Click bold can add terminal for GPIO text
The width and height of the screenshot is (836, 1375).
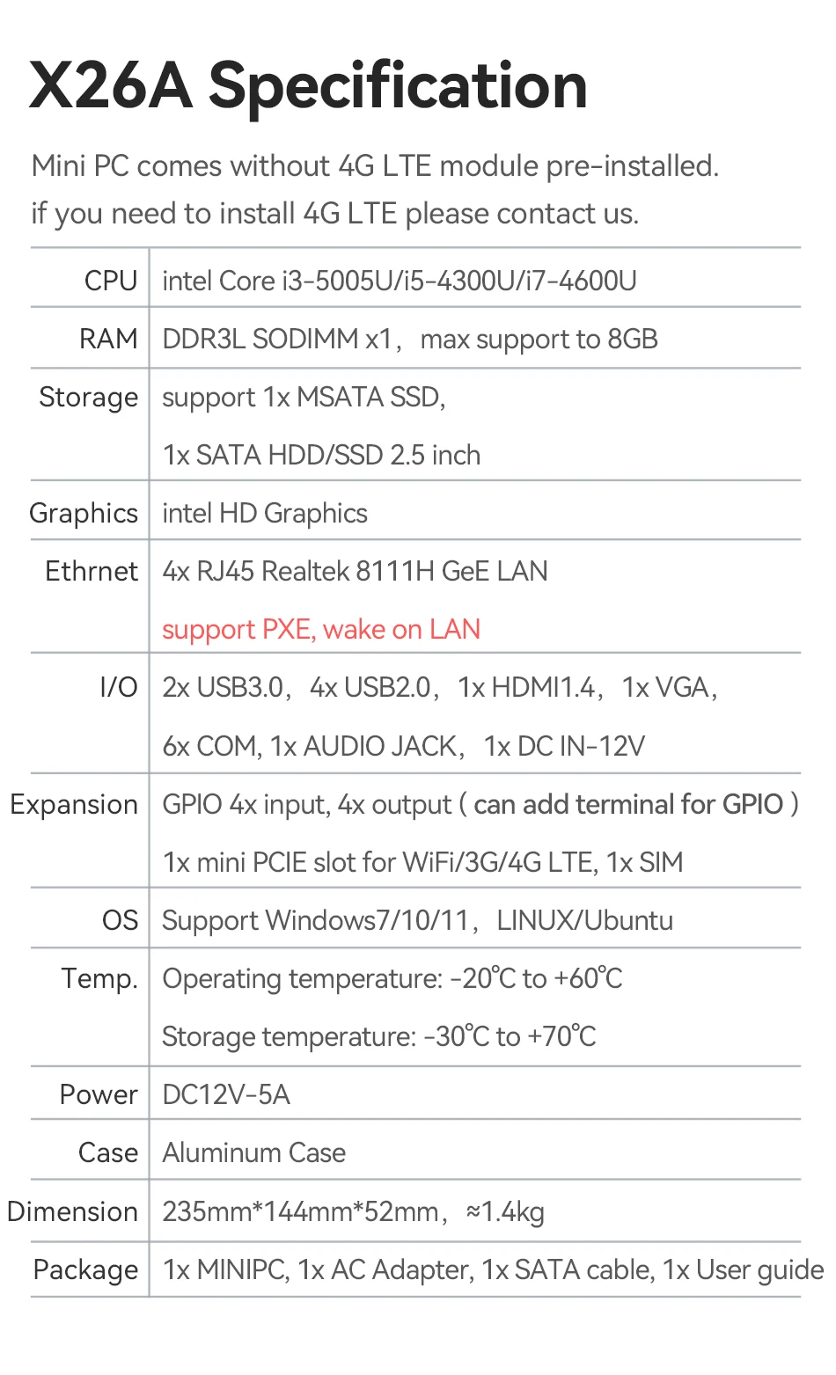(628, 804)
